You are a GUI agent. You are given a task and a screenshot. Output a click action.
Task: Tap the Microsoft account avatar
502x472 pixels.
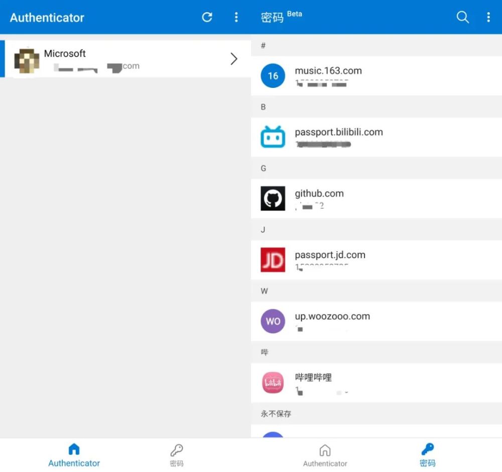pyautogui.click(x=27, y=61)
